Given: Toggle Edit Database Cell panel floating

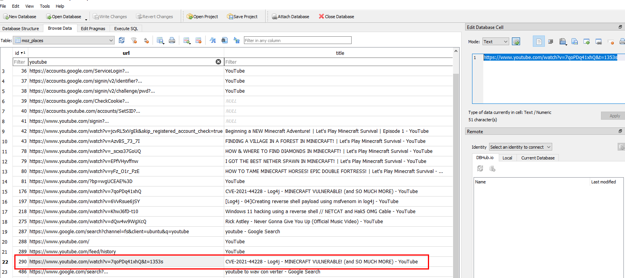Looking at the screenshot, I should (x=620, y=27).
